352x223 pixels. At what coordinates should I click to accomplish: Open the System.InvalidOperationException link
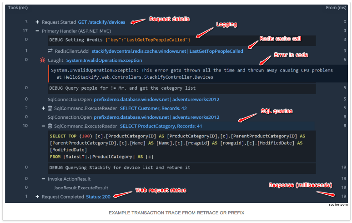tap(104, 61)
